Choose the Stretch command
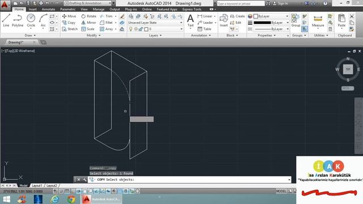 [x=70, y=29]
